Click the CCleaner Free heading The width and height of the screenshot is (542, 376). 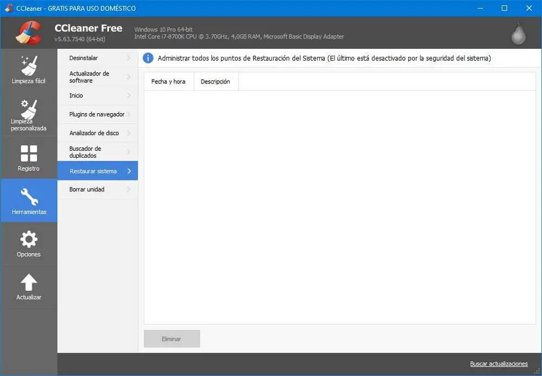click(88, 28)
